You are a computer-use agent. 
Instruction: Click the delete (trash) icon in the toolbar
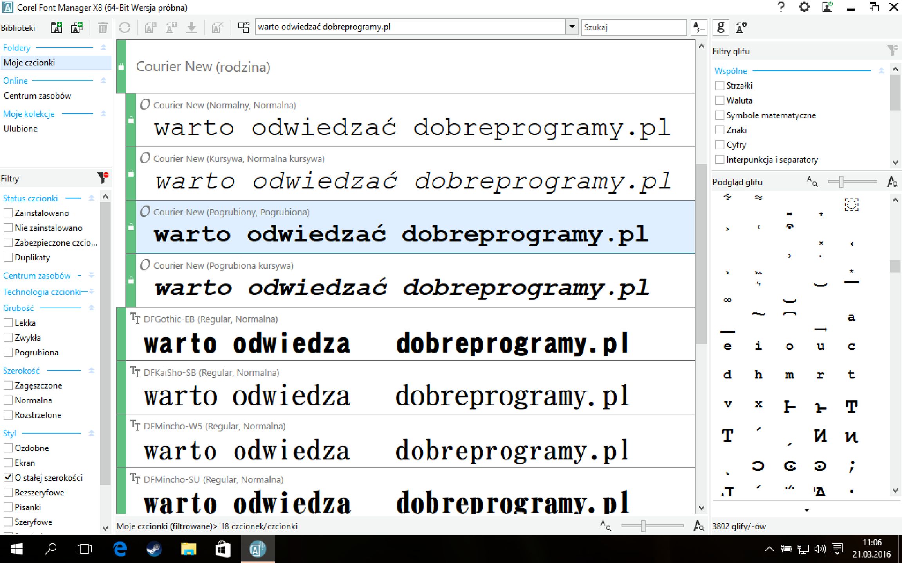(103, 27)
